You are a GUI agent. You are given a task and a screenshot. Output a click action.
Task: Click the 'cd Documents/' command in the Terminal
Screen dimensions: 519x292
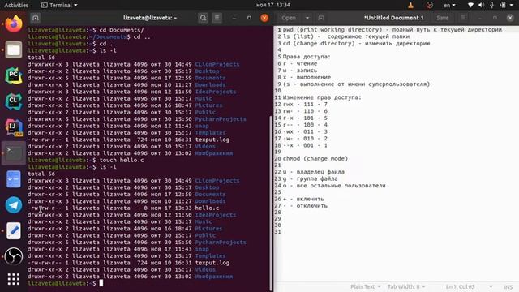pyautogui.click(x=122, y=30)
